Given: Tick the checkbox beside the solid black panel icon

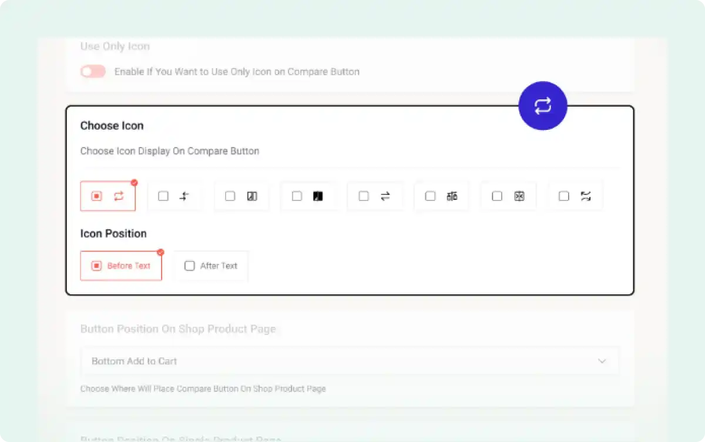Looking at the screenshot, I should click(x=297, y=196).
